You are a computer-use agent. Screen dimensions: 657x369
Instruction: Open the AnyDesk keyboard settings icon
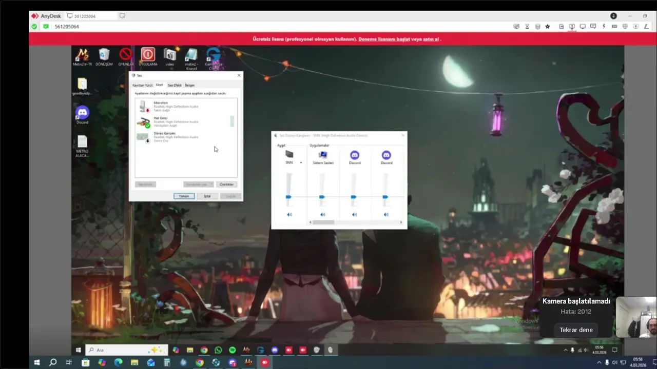pyautogui.click(x=614, y=26)
